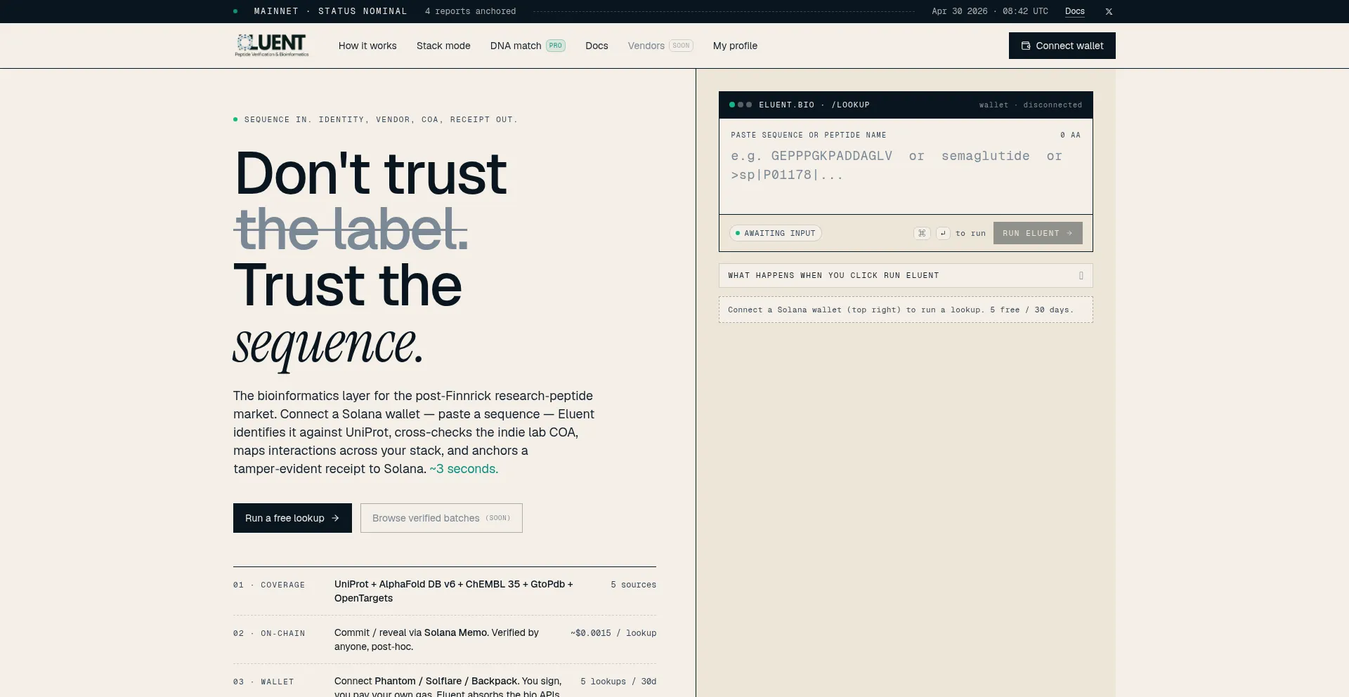Click the Eluent logo
The height and width of the screenshot is (697, 1349).
272,46
